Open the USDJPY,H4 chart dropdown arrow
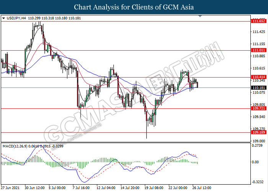This screenshot has height=192, width=268. [3, 18]
